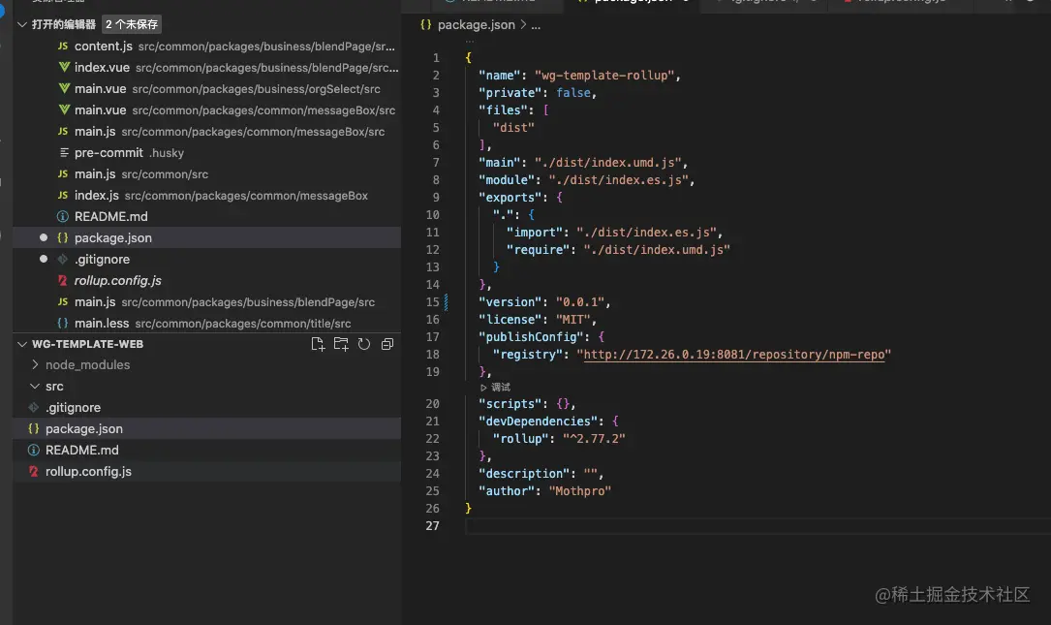Screen dimensions: 1051x625
Task: Collapse all folders using the explorer header icon
Action: tap(386, 344)
